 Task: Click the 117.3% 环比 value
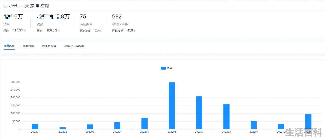coord(18,30)
